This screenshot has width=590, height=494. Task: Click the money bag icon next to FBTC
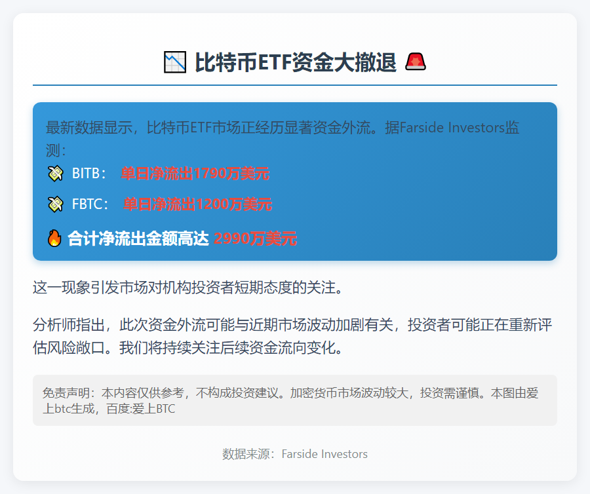(x=55, y=204)
